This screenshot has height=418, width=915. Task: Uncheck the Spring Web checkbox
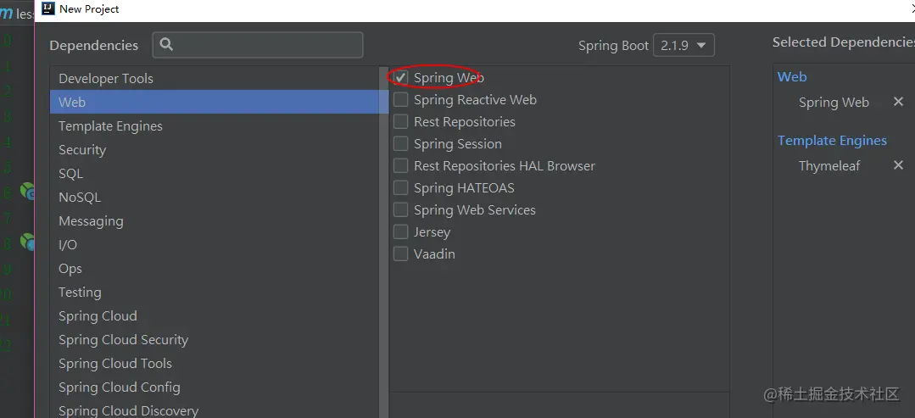[x=400, y=78]
